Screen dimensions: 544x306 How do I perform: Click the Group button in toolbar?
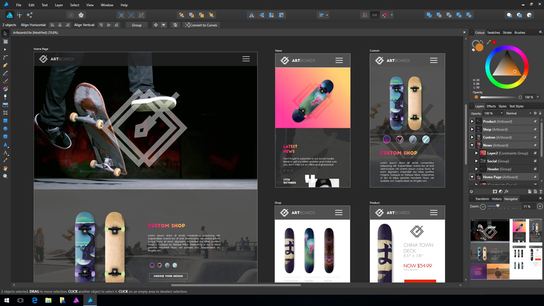(136, 25)
